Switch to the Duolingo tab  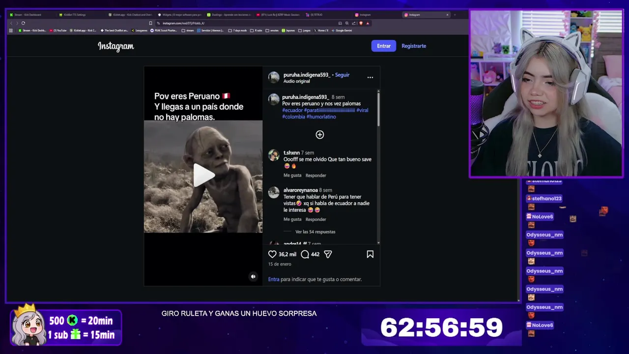[229, 15]
